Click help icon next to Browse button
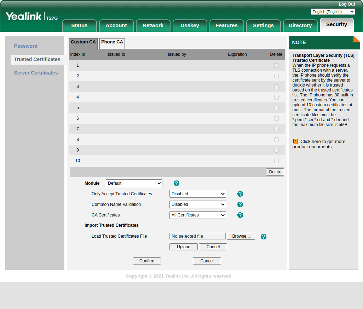363x309 pixels. 264,237
